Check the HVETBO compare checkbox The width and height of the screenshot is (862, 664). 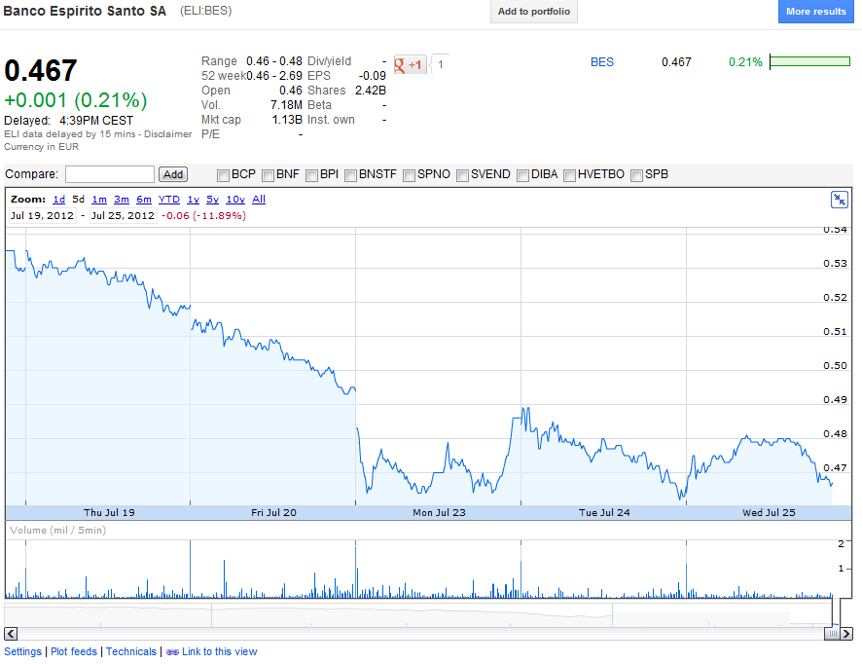(x=569, y=175)
